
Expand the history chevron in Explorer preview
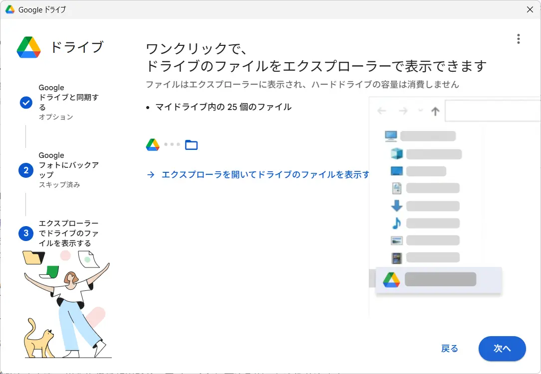(x=420, y=110)
